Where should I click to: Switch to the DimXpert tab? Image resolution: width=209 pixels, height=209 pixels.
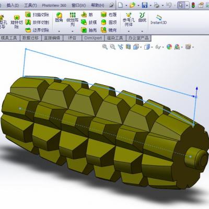coord(93,38)
